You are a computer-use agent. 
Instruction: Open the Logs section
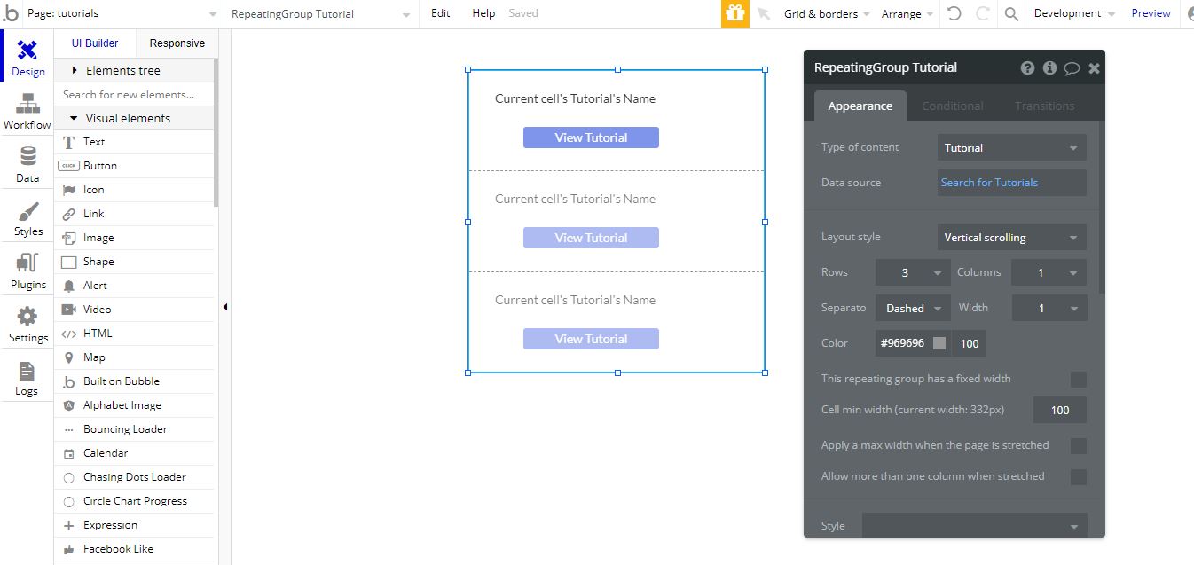pos(27,378)
